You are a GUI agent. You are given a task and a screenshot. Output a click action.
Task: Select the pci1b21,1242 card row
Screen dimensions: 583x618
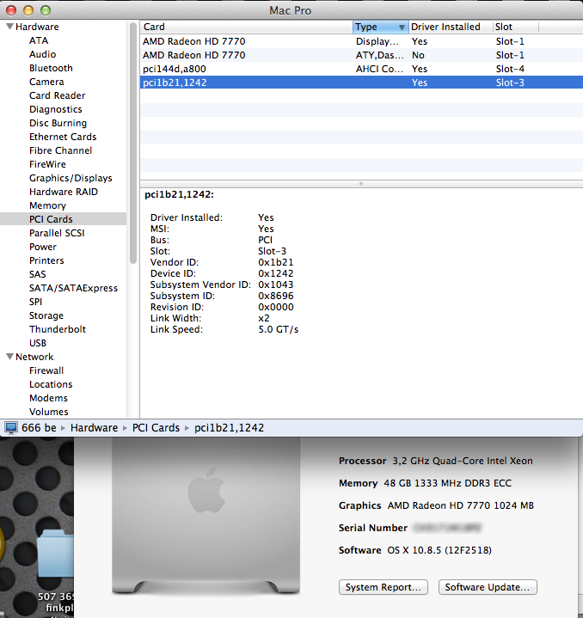click(361, 83)
